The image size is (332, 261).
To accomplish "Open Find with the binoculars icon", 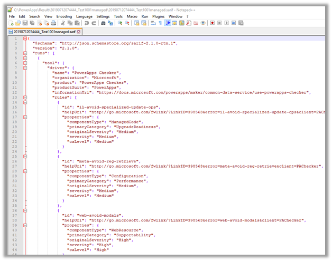I will tap(102, 23).
